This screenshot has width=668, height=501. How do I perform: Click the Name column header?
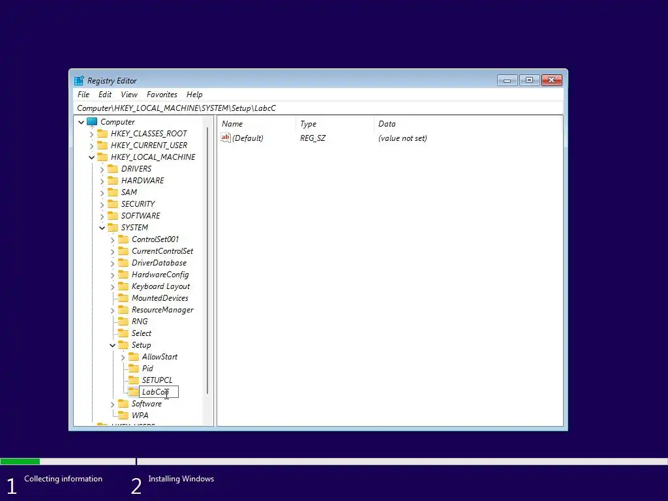pos(257,124)
